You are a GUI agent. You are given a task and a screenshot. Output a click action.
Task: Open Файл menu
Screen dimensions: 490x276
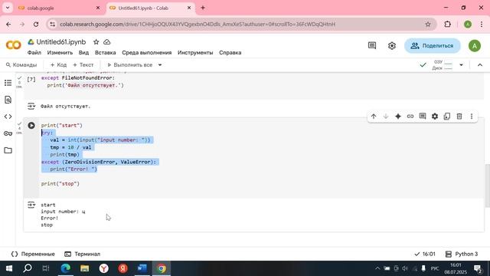(x=34, y=53)
